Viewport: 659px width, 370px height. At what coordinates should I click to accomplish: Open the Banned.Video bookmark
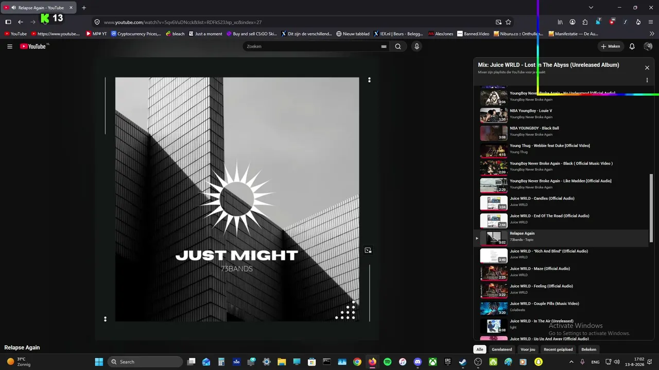pyautogui.click(x=473, y=34)
